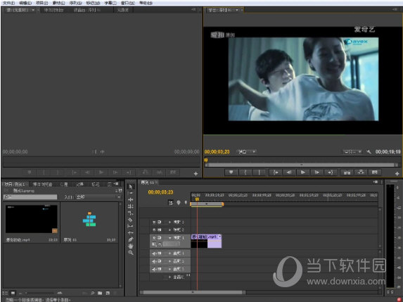Click project panel search field
This screenshot has width=403, height=302.
pos(30,197)
